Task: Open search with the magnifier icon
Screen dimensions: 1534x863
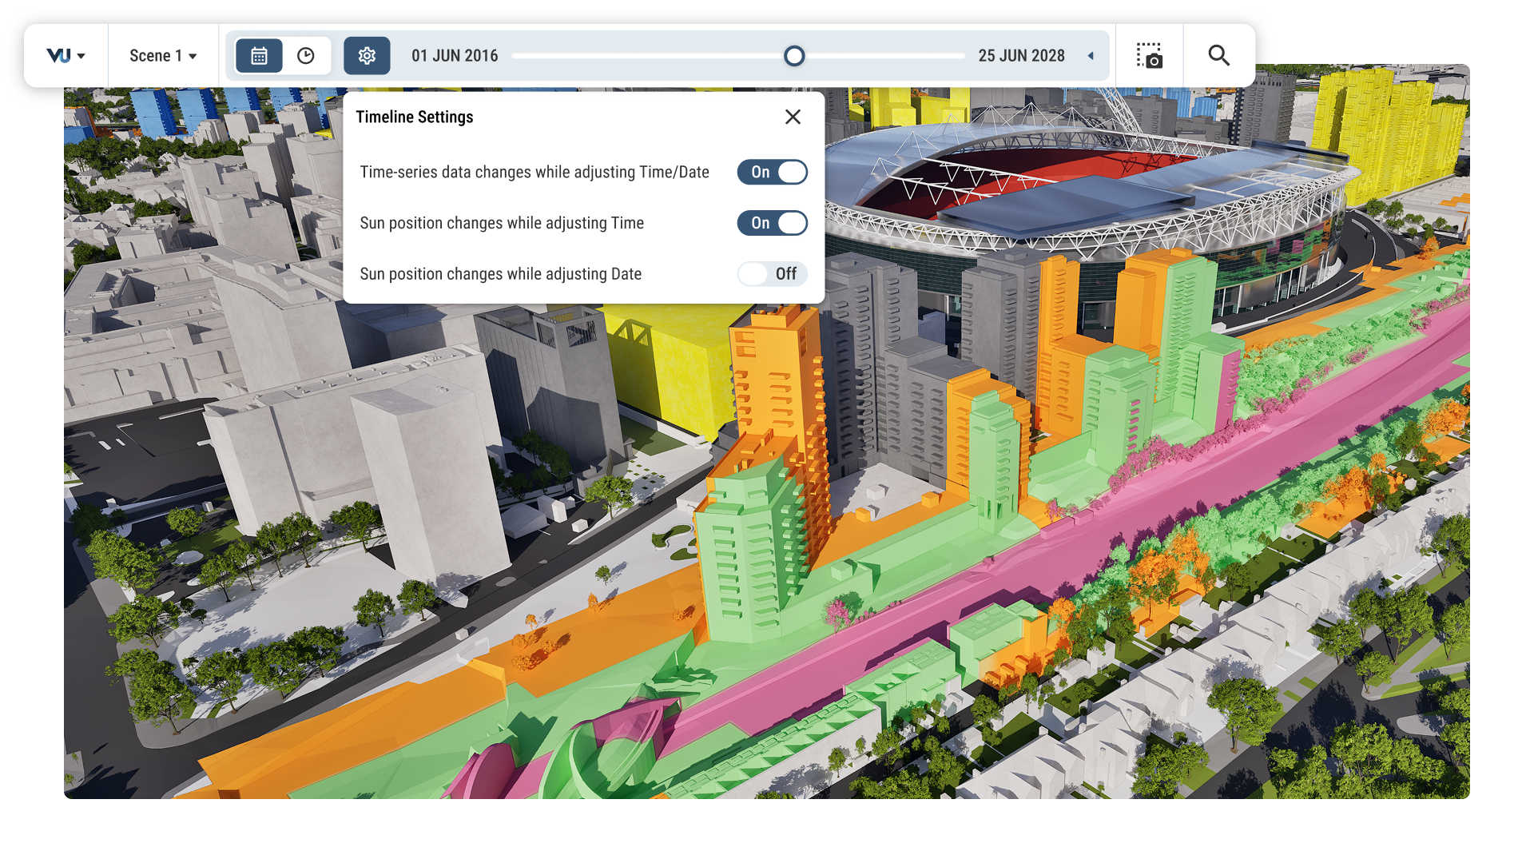Action: (1218, 56)
